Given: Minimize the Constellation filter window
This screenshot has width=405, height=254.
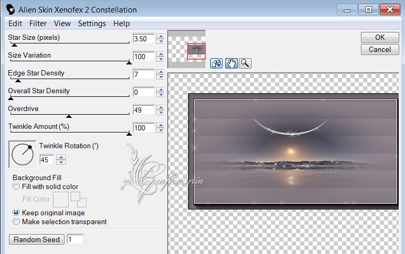Looking at the screenshot, I should (347, 10).
